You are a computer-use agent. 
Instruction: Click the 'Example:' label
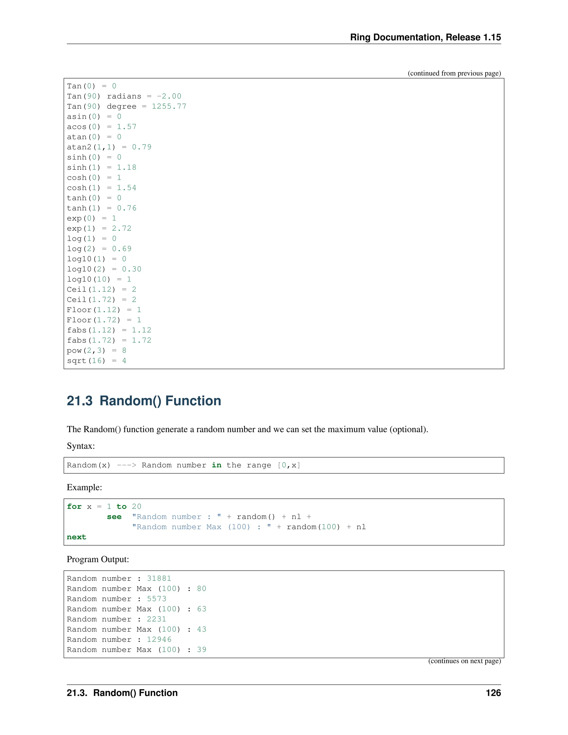pos(84,487)
